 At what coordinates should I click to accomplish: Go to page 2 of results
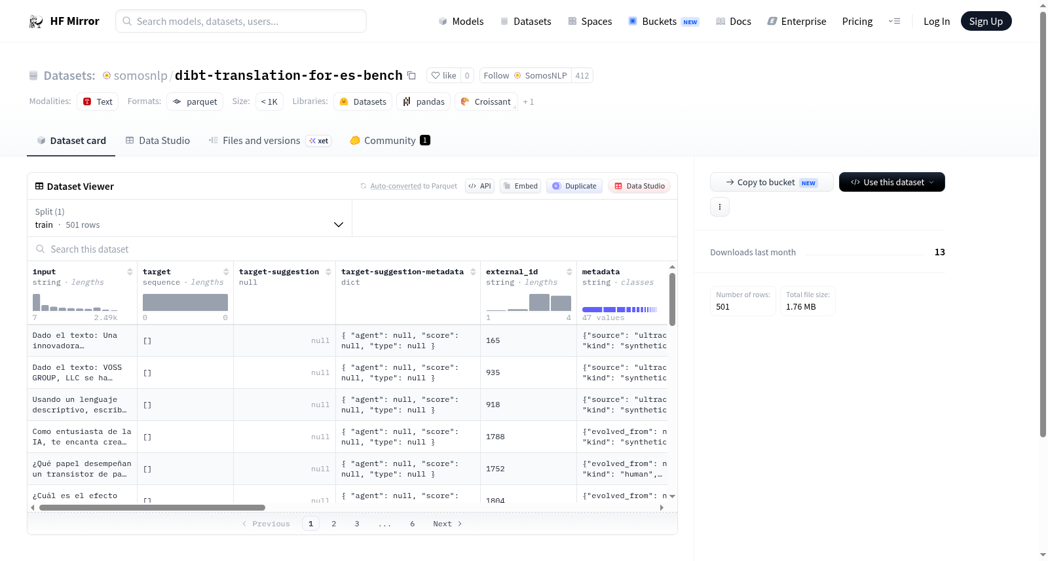334,524
